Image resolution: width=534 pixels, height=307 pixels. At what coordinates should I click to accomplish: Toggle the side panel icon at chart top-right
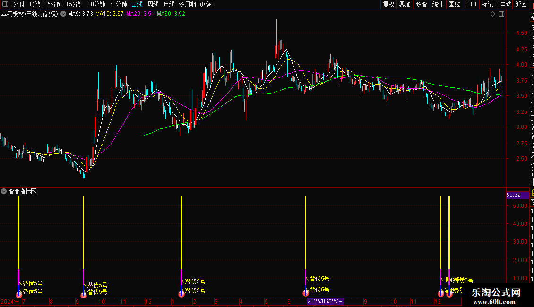point(501,14)
